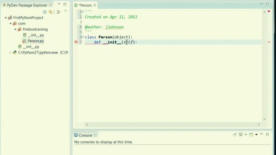Close the Console view tab

[x=95, y=135]
